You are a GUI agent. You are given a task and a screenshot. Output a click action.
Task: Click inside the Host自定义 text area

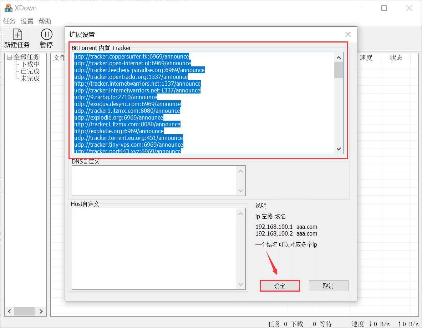pyautogui.click(x=153, y=248)
